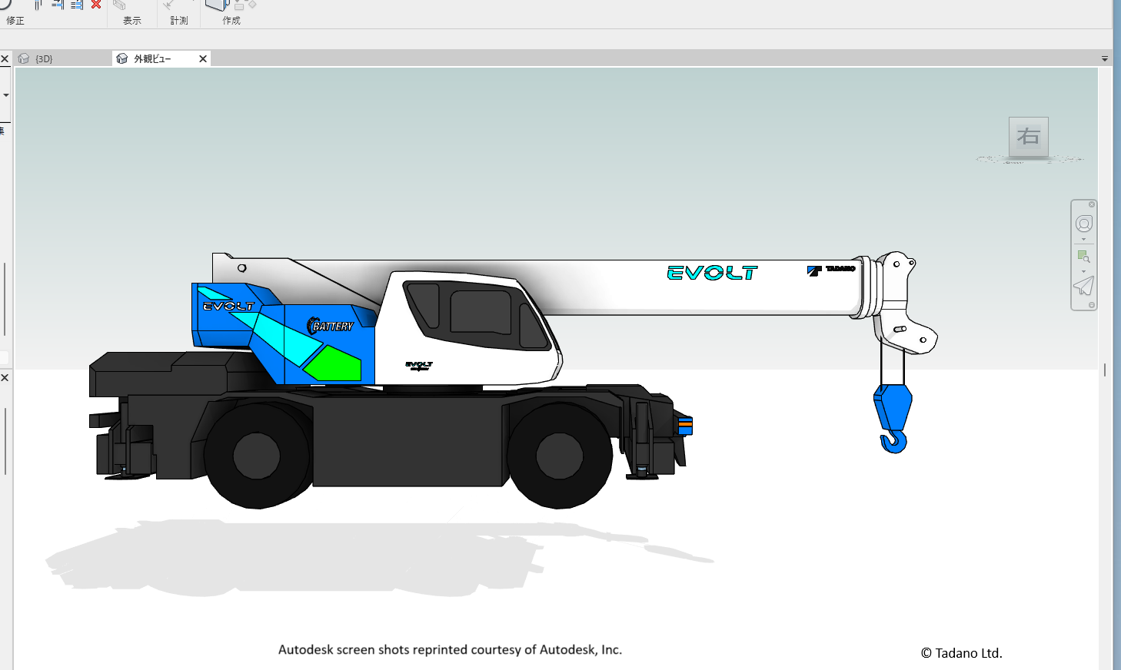
Task: Select the trim/extend multiple elements tool
Action: [x=77, y=5]
